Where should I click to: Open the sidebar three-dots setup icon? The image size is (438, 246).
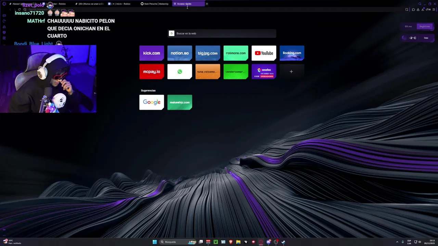[x=4, y=235]
